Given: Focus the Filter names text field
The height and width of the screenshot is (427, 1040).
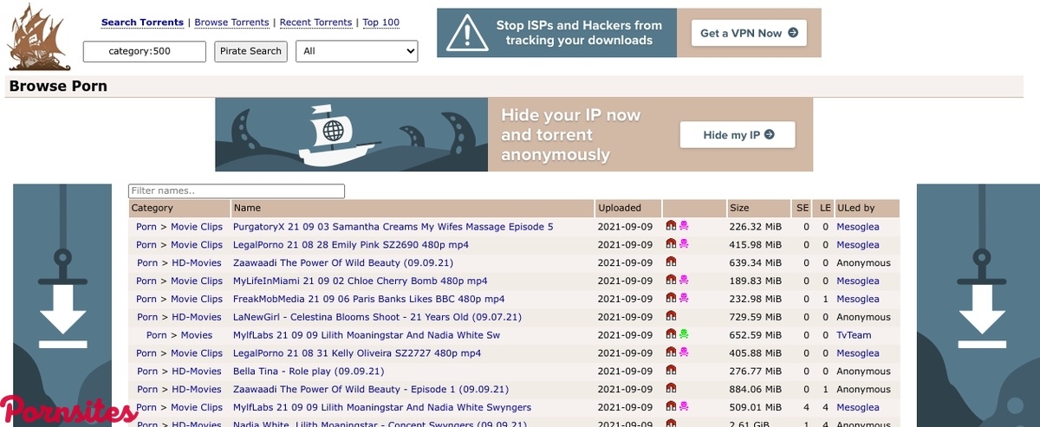Looking at the screenshot, I should pyautogui.click(x=236, y=191).
